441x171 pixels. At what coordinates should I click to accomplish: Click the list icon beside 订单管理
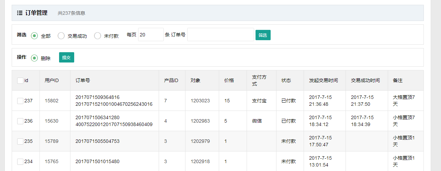point(20,13)
